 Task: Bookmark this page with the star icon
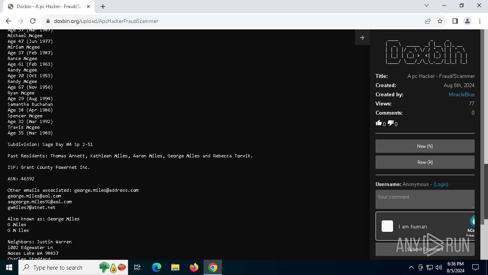(x=440, y=21)
